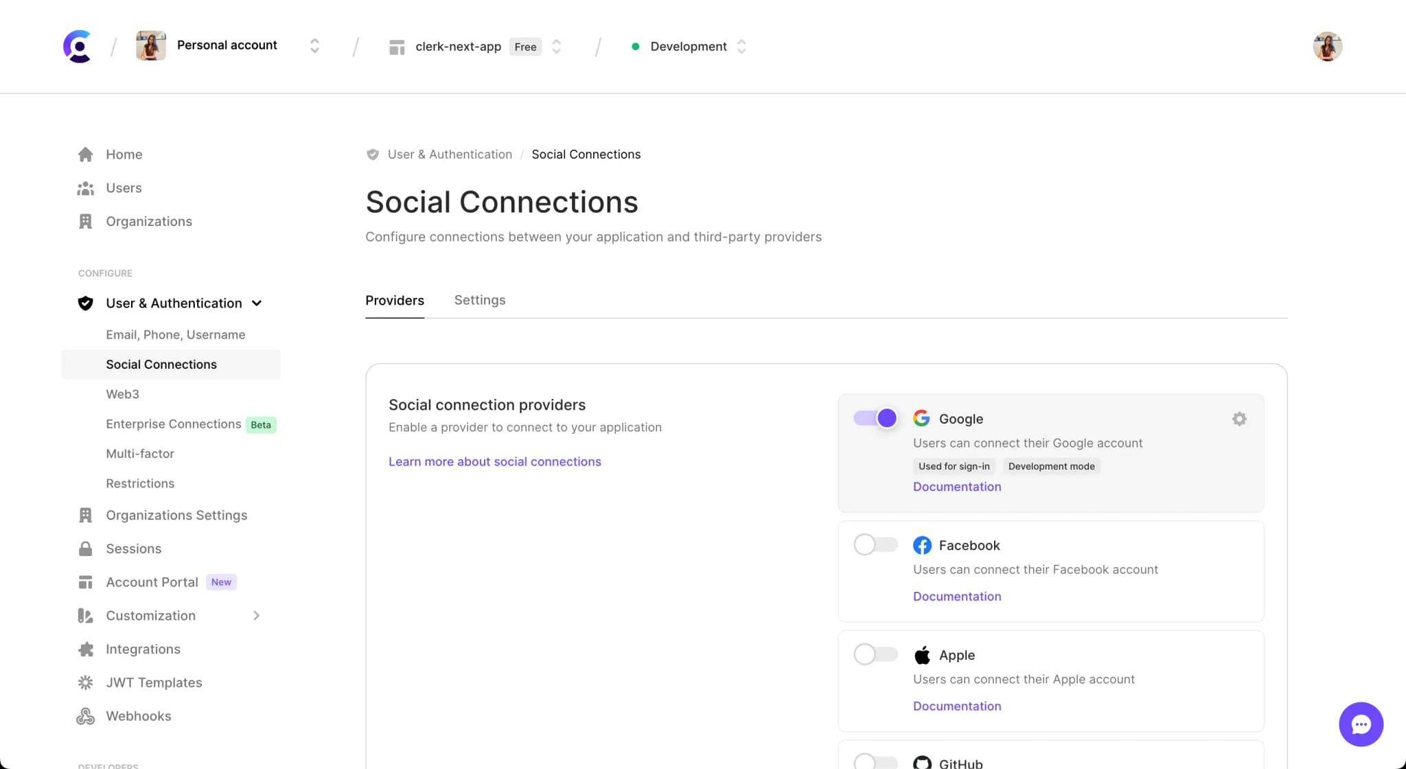Click the Integrations sidebar icon

pos(85,649)
